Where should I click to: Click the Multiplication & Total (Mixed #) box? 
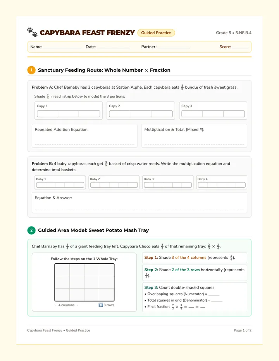(x=194, y=136)
